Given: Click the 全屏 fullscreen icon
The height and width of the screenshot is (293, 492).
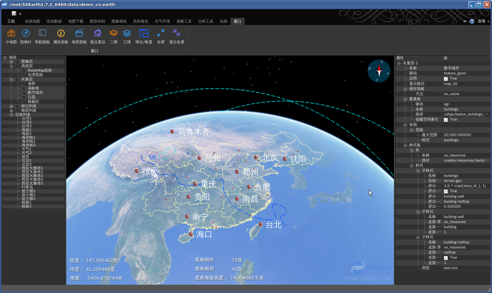Looking at the screenshot, I should tap(161, 33).
